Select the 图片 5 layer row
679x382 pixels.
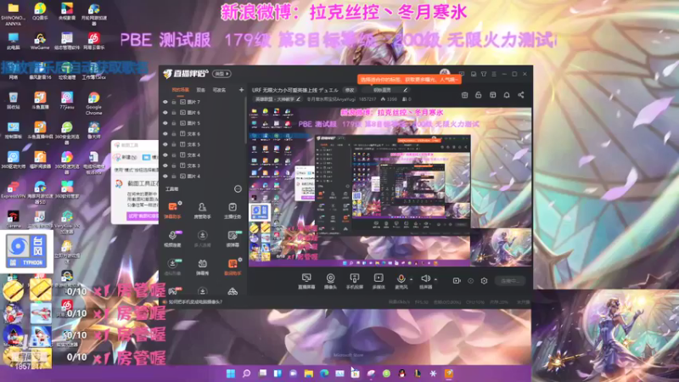203,123
